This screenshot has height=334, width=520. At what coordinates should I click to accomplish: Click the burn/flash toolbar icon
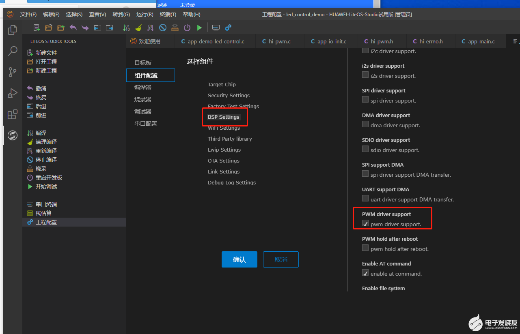[175, 28]
